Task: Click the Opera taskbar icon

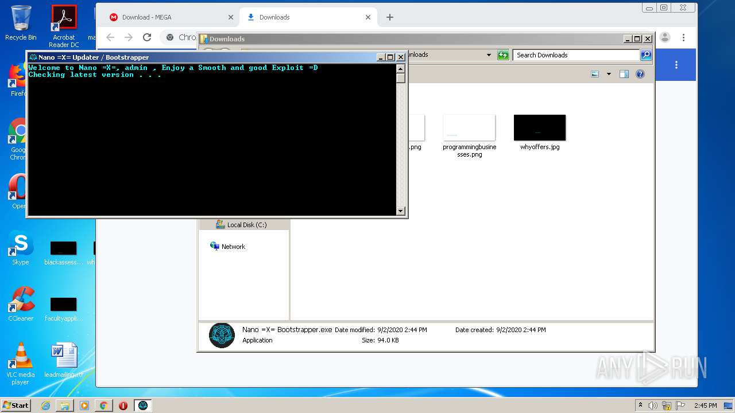Action: [x=123, y=406]
